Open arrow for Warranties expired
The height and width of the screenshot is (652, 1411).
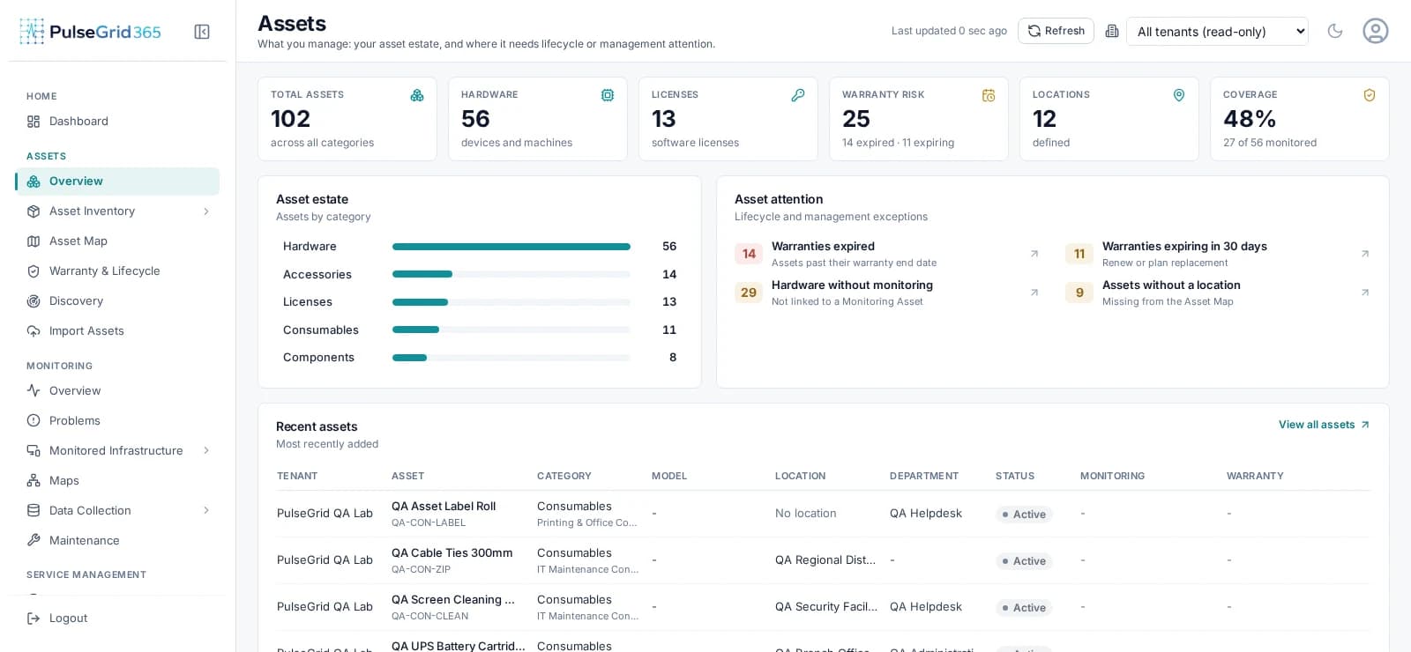coord(1034,254)
